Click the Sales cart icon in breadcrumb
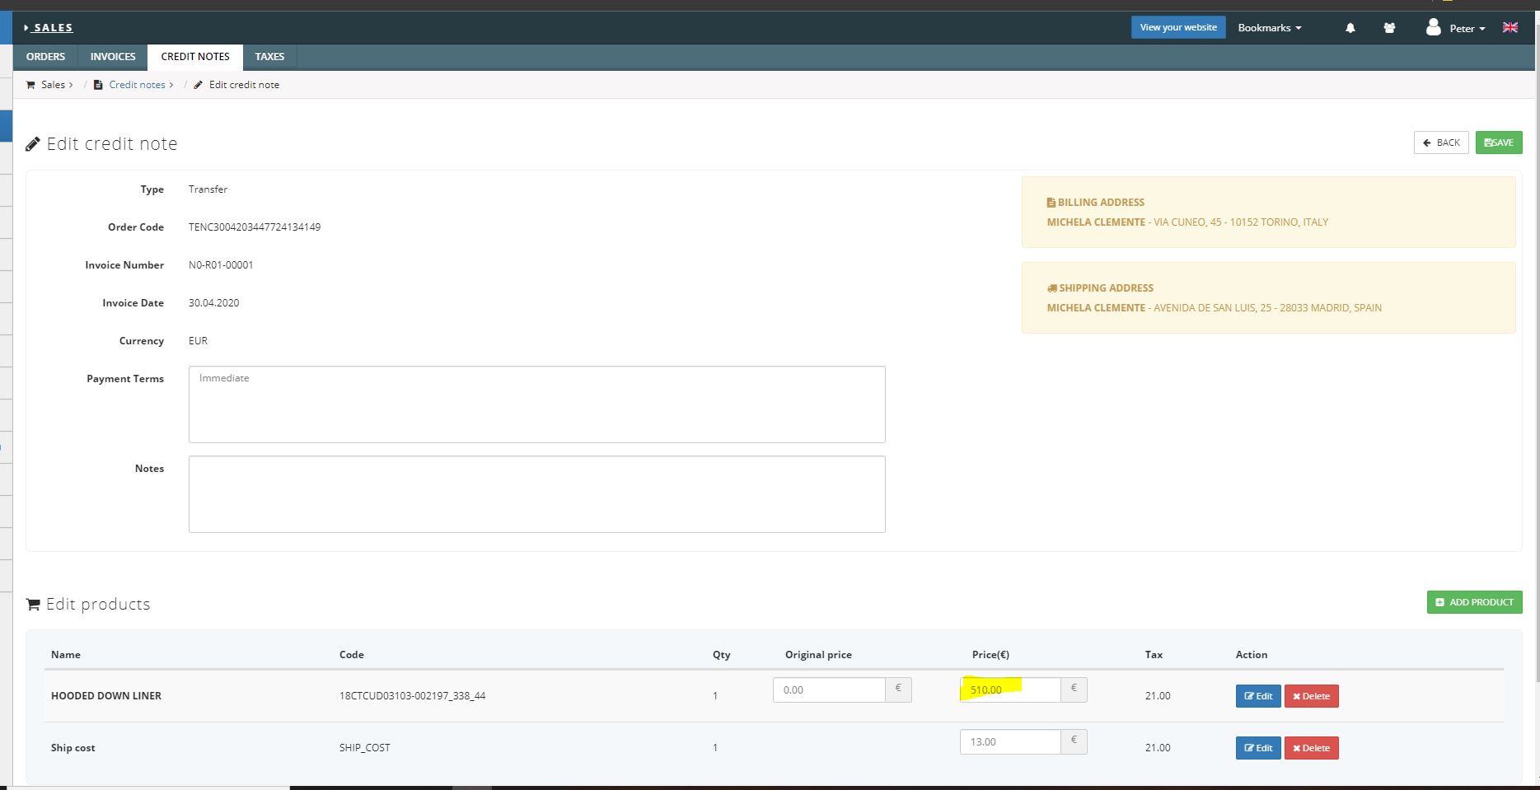This screenshot has width=1540, height=790. click(x=31, y=85)
